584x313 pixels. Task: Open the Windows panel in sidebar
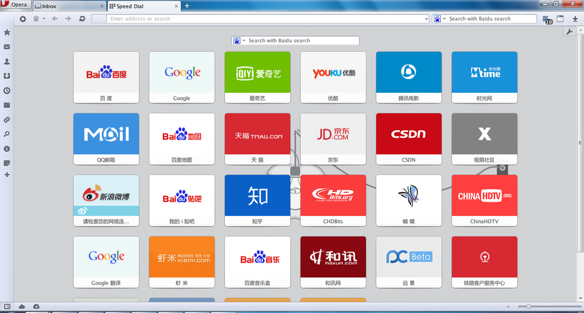click(x=6, y=105)
